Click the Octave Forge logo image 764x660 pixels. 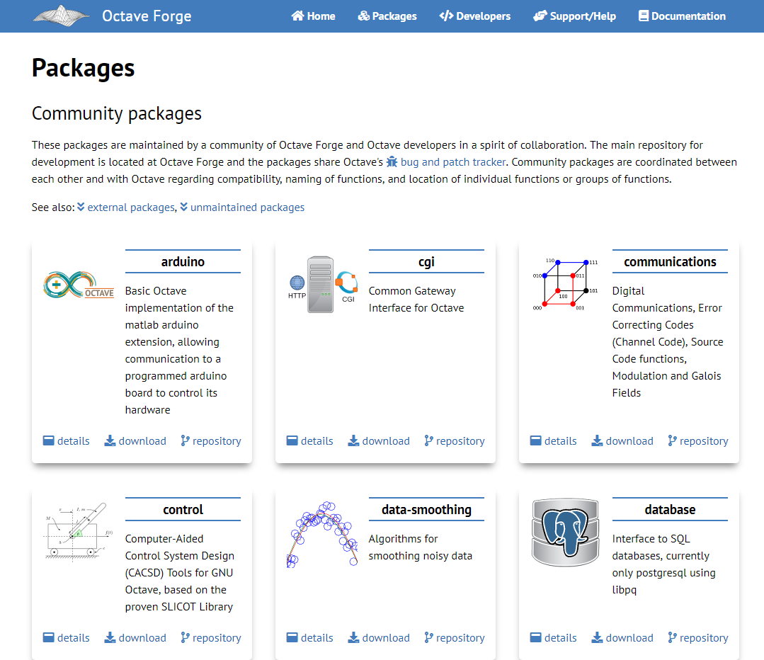[x=62, y=16]
